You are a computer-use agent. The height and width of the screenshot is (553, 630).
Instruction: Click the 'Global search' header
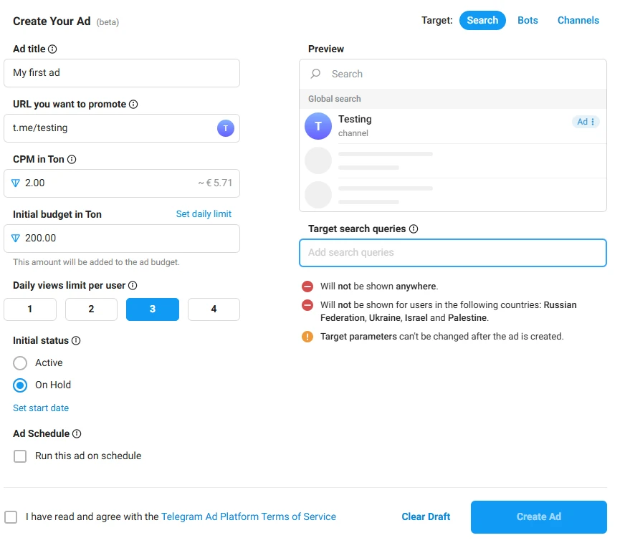pos(334,99)
